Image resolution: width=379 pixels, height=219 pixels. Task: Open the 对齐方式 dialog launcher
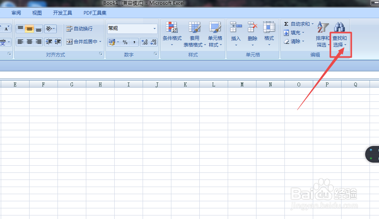click(x=101, y=54)
